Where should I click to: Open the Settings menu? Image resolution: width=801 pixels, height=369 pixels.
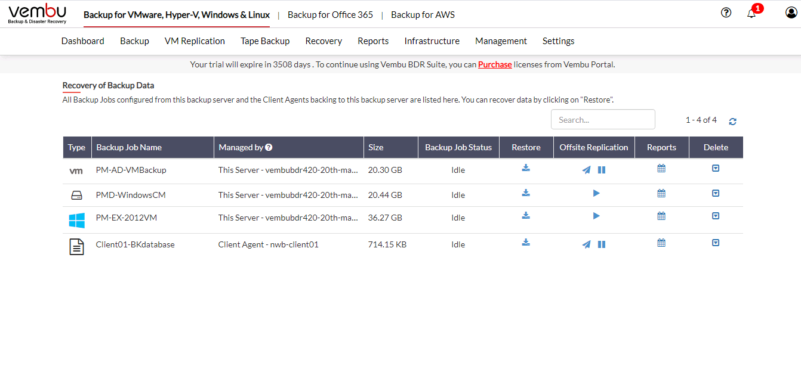pyautogui.click(x=559, y=41)
